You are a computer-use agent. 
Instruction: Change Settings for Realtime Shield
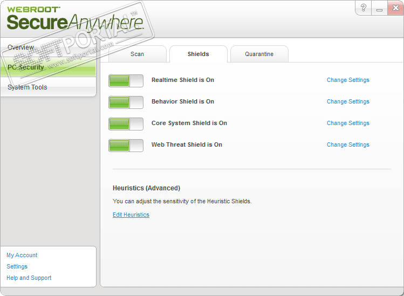tap(348, 80)
